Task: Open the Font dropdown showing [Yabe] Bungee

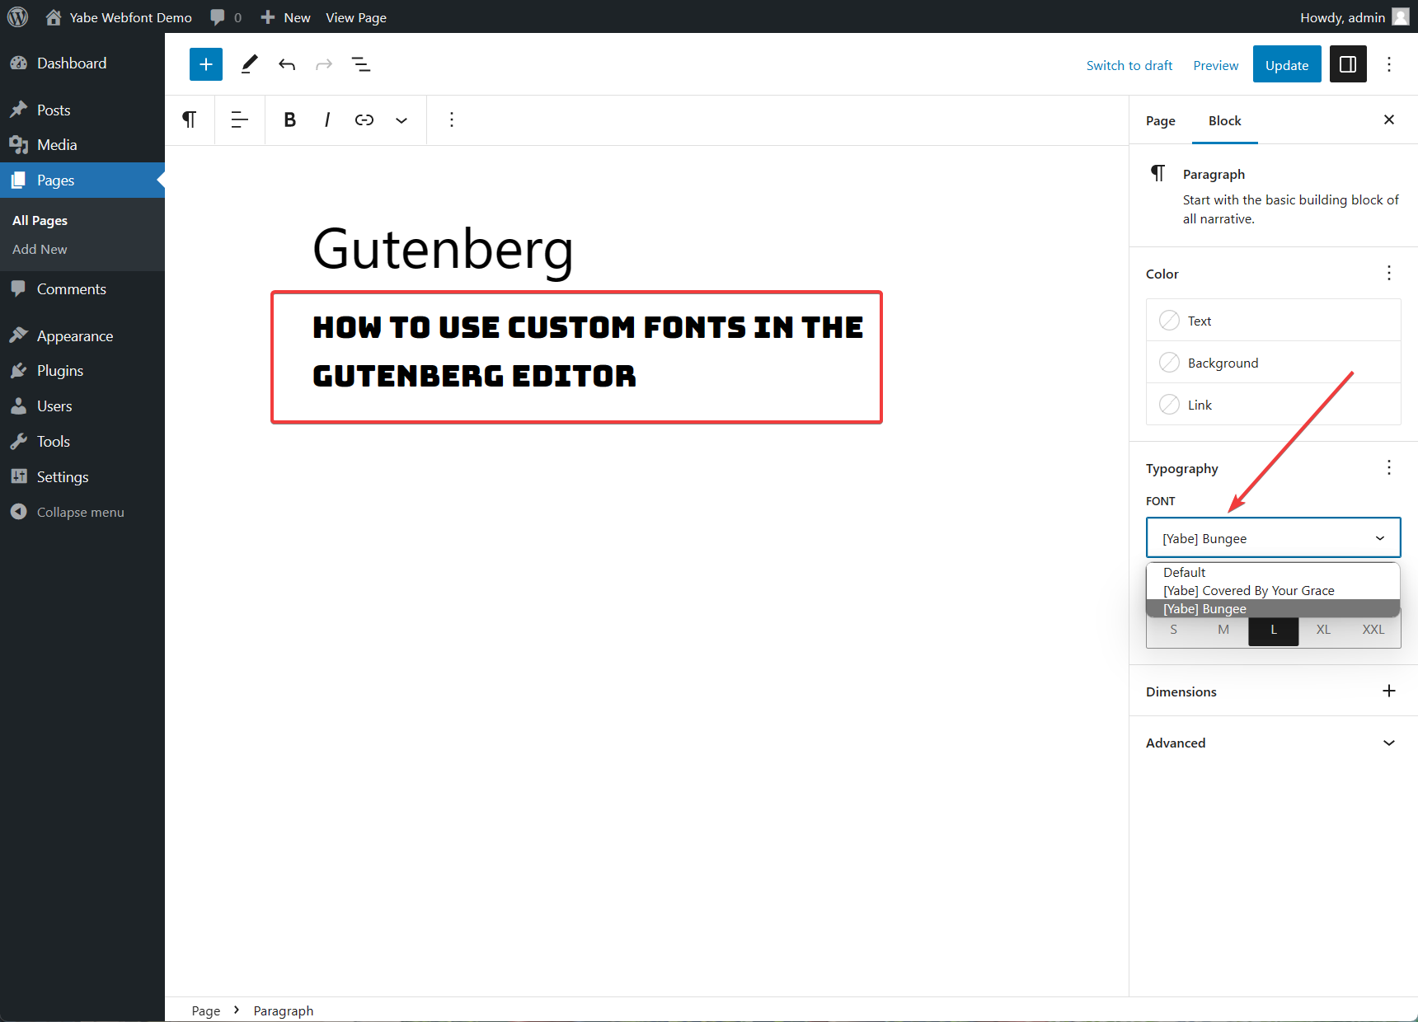Action: coord(1273,538)
